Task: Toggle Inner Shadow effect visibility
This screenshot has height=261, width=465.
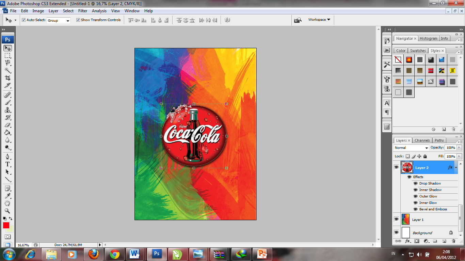Action: tap(415, 190)
